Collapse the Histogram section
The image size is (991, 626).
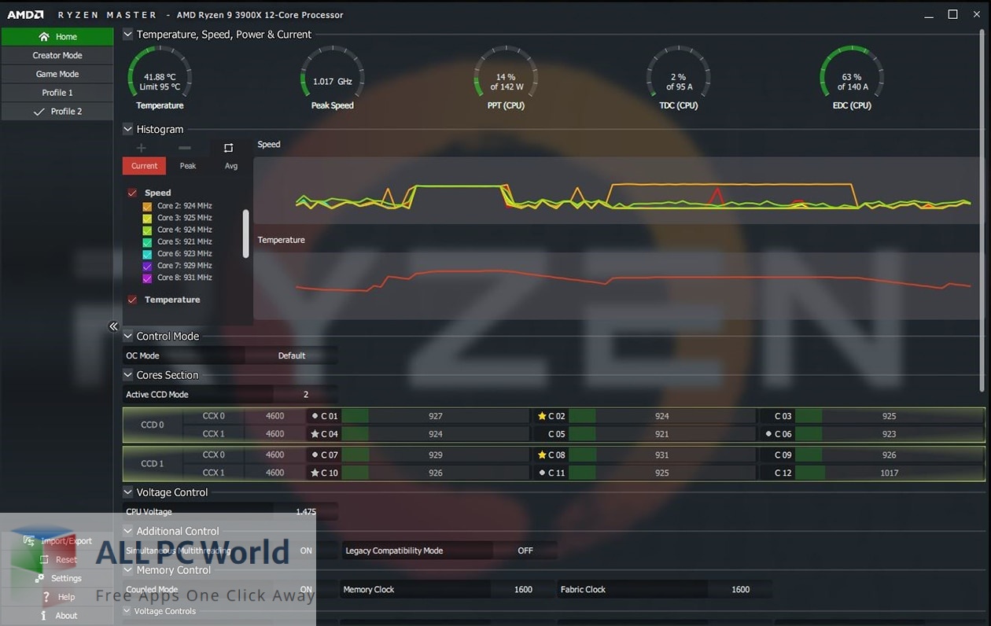click(128, 129)
